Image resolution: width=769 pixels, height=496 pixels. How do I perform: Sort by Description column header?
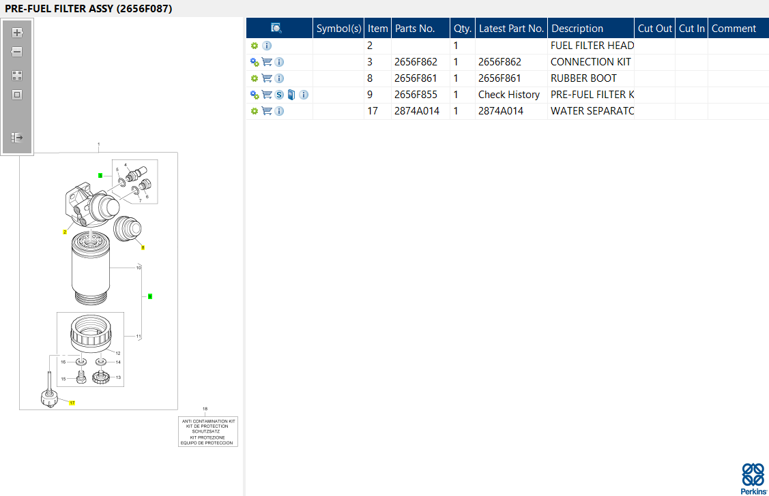click(591, 29)
